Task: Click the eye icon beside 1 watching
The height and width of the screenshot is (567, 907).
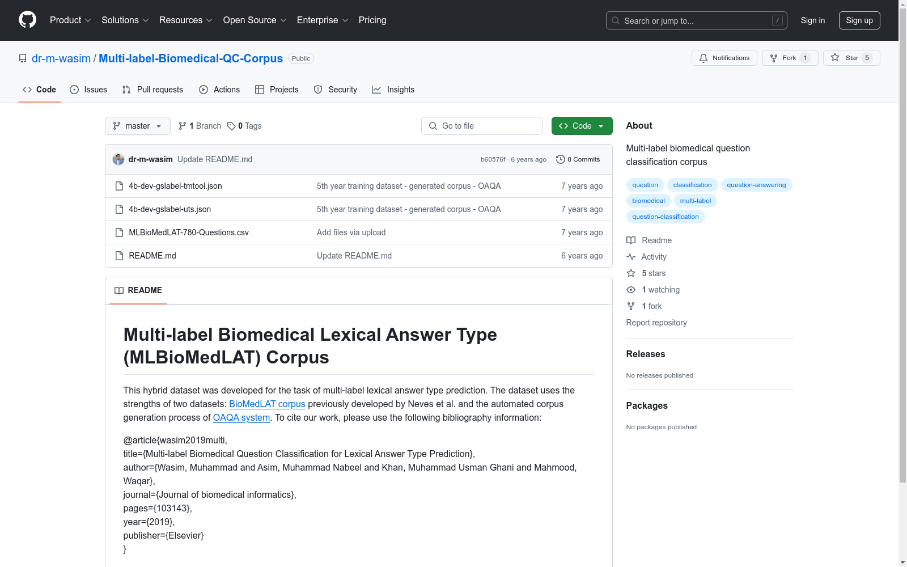Action: point(631,290)
